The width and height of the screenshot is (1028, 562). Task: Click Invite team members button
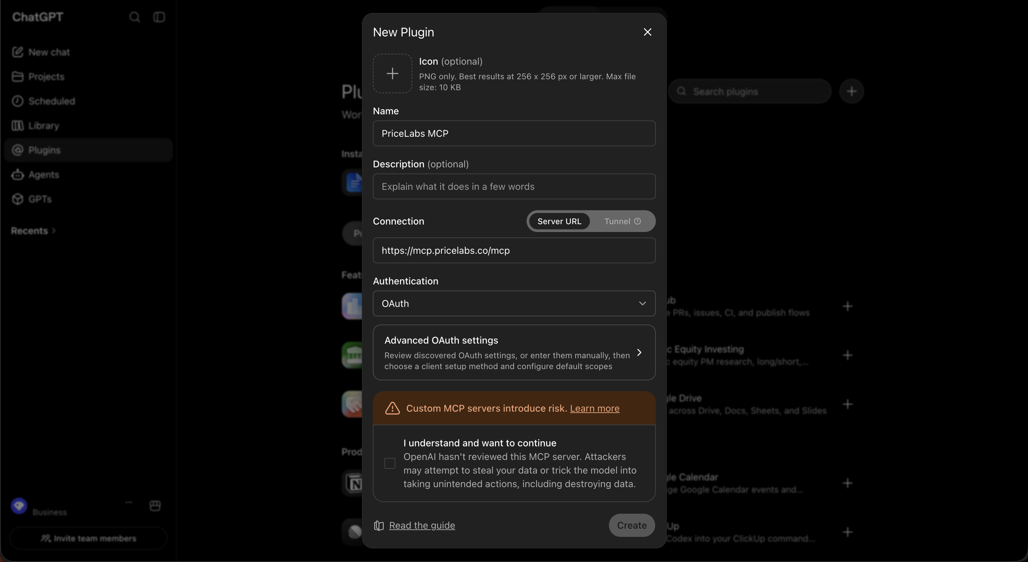88,539
